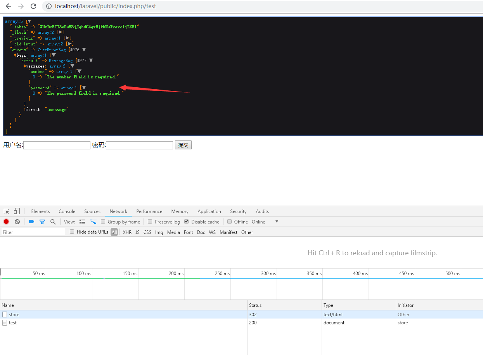This screenshot has height=355, width=483.
Task: Focus the 密码 input field
Action: click(x=139, y=145)
